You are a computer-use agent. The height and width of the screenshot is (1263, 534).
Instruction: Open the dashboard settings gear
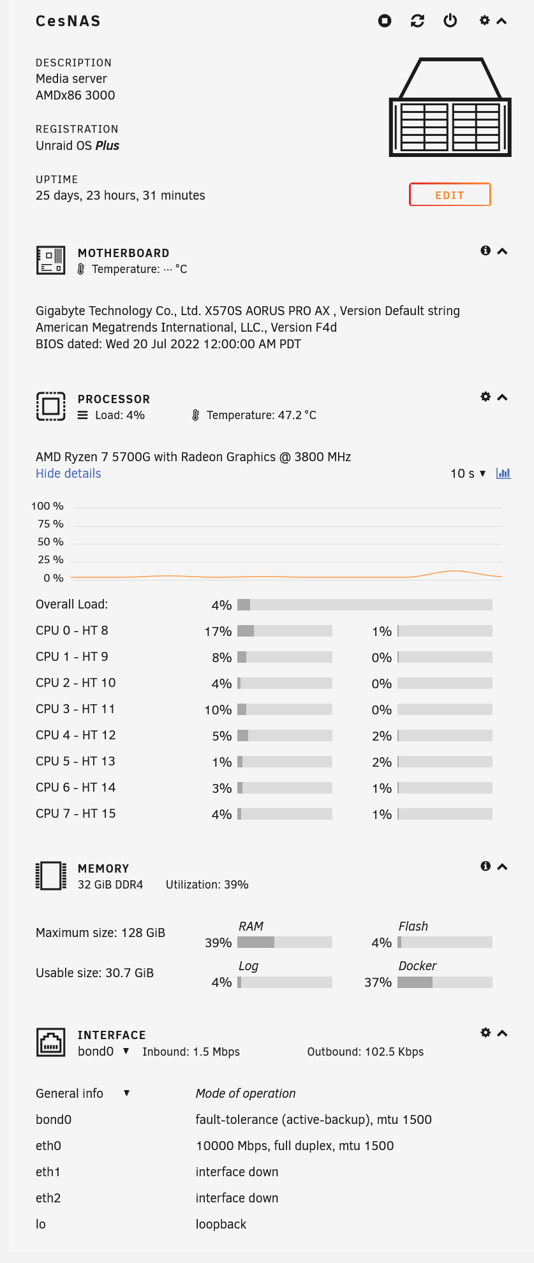click(x=485, y=20)
